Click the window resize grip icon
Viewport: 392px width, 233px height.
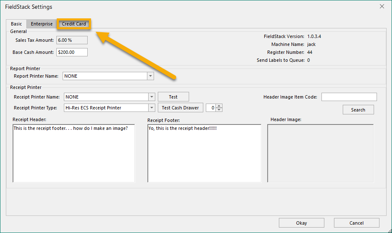390,231
